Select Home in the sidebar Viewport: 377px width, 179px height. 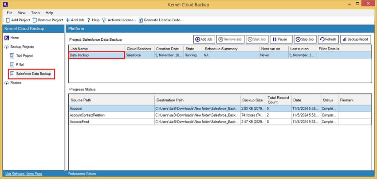point(15,38)
